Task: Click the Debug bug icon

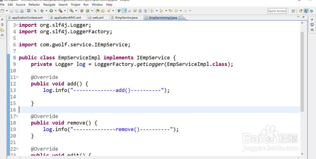Action: (42, 11)
